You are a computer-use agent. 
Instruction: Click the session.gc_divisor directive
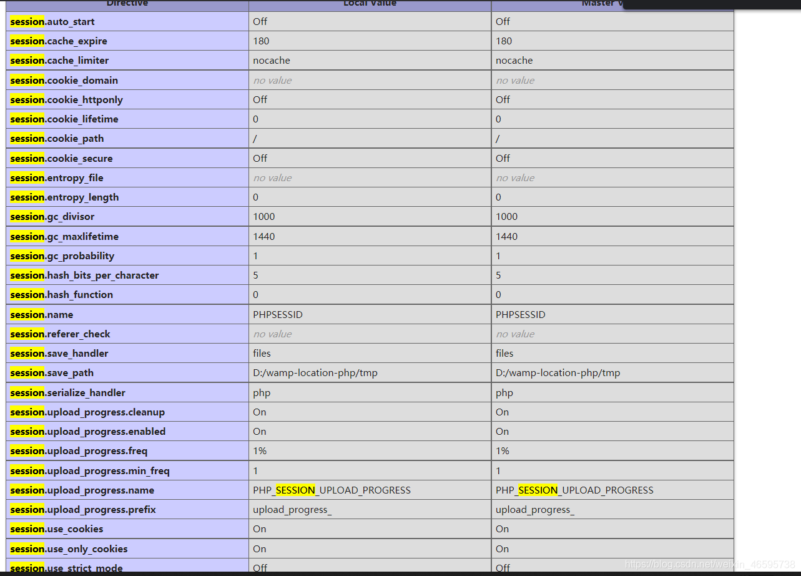click(52, 217)
